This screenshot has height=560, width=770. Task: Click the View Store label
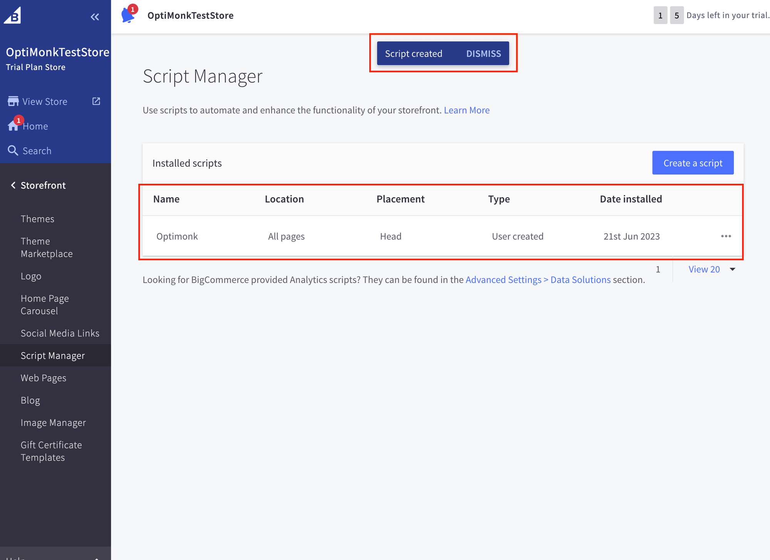[x=45, y=101]
